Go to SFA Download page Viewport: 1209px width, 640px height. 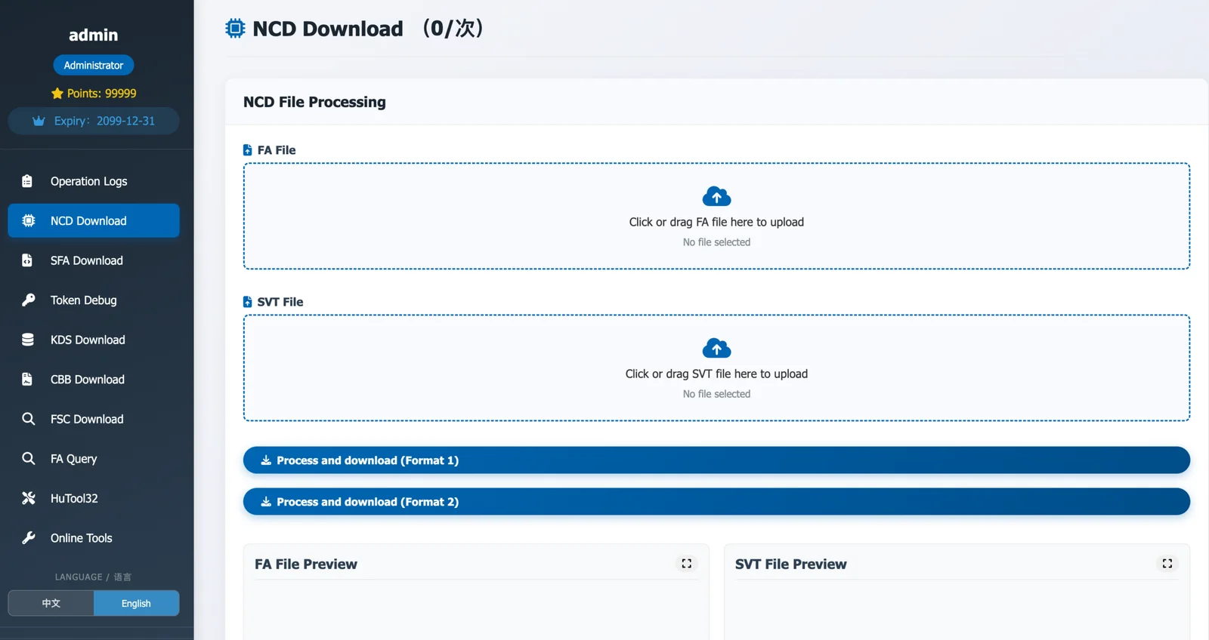pyautogui.click(x=94, y=260)
